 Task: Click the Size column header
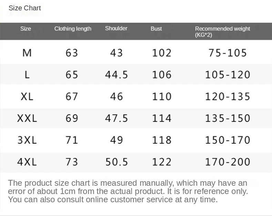pyautogui.click(x=26, y=29)
